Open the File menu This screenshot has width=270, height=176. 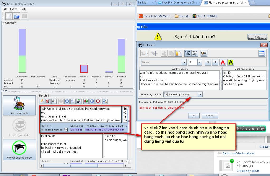(x=5, y=9)
